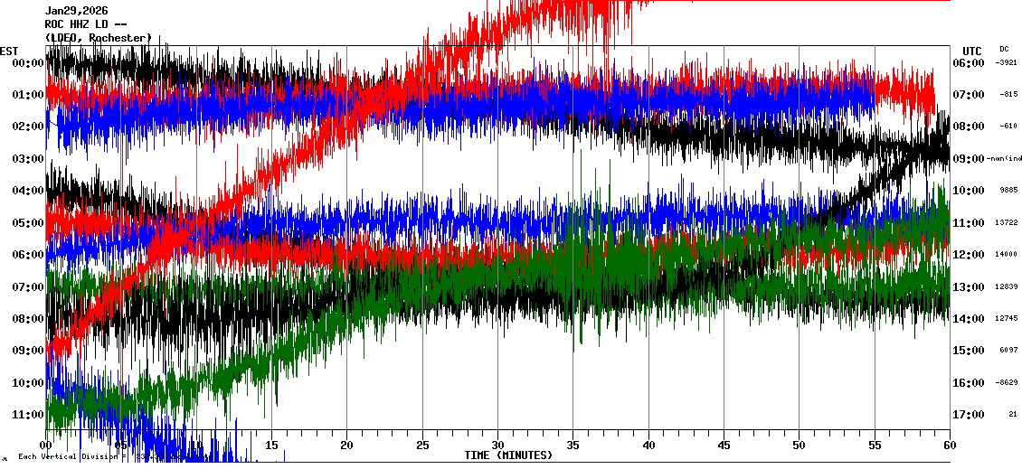Click the 60 minute tick label
The width and height of the screenshot is (1022, 469).
[949, 446]
